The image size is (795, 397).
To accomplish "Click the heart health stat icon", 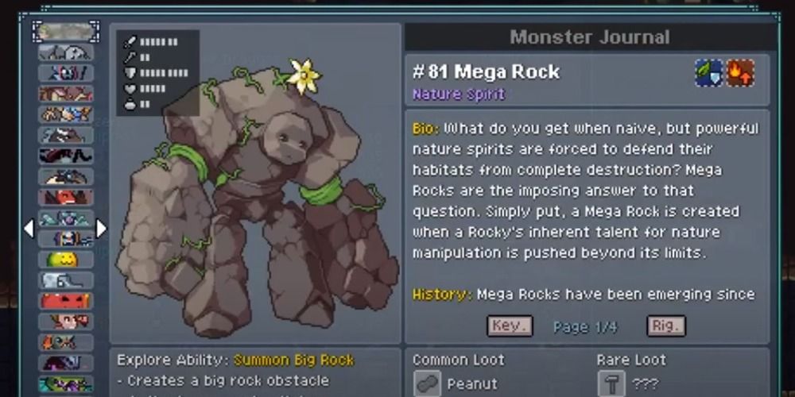I will click(x=131, y=89).
